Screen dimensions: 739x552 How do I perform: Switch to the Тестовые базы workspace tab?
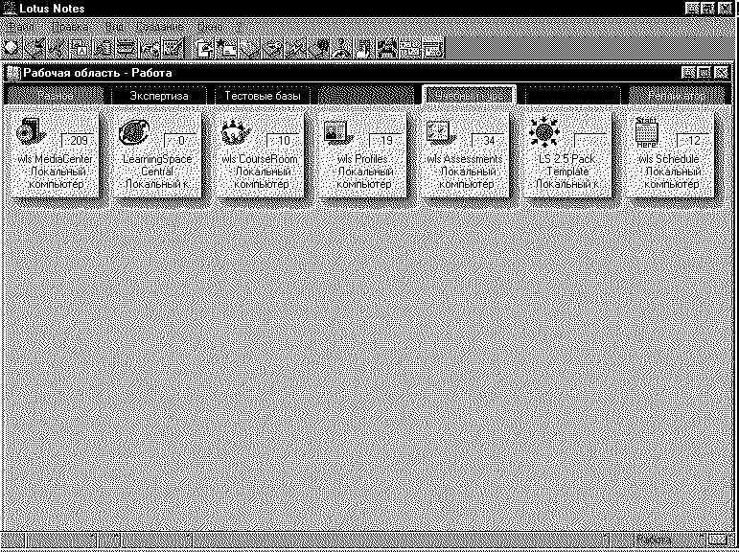(x=262, y=96)
